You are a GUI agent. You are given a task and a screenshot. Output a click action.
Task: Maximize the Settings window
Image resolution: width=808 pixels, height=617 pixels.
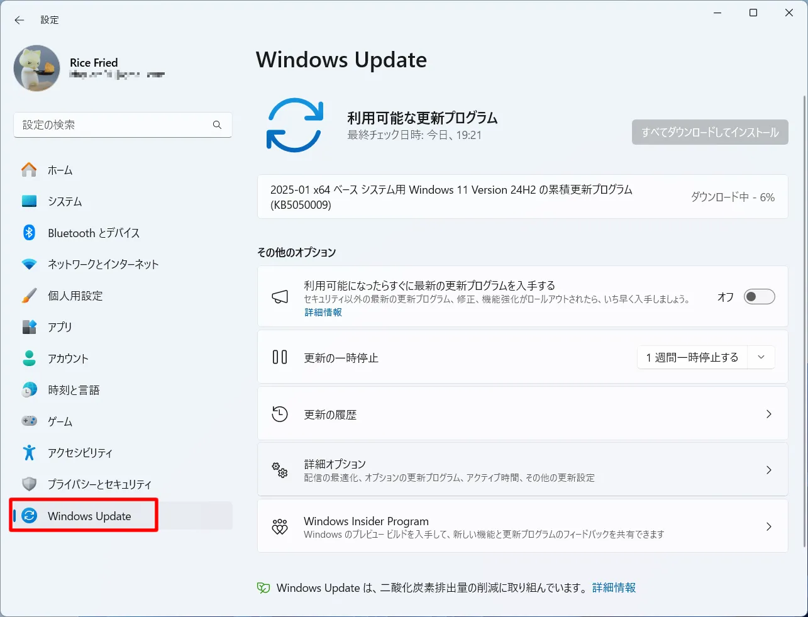753,13
